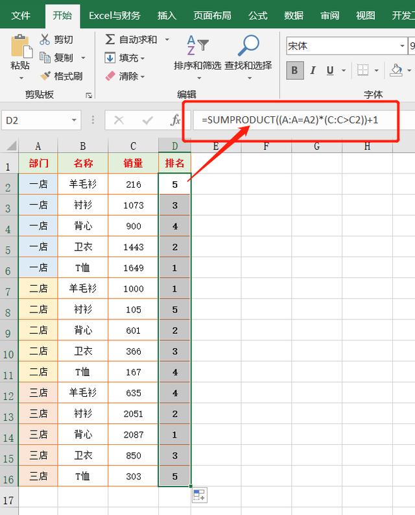Click cell with sales value 1649
This screenshot has width=415, height=515.
pos(133,268)
